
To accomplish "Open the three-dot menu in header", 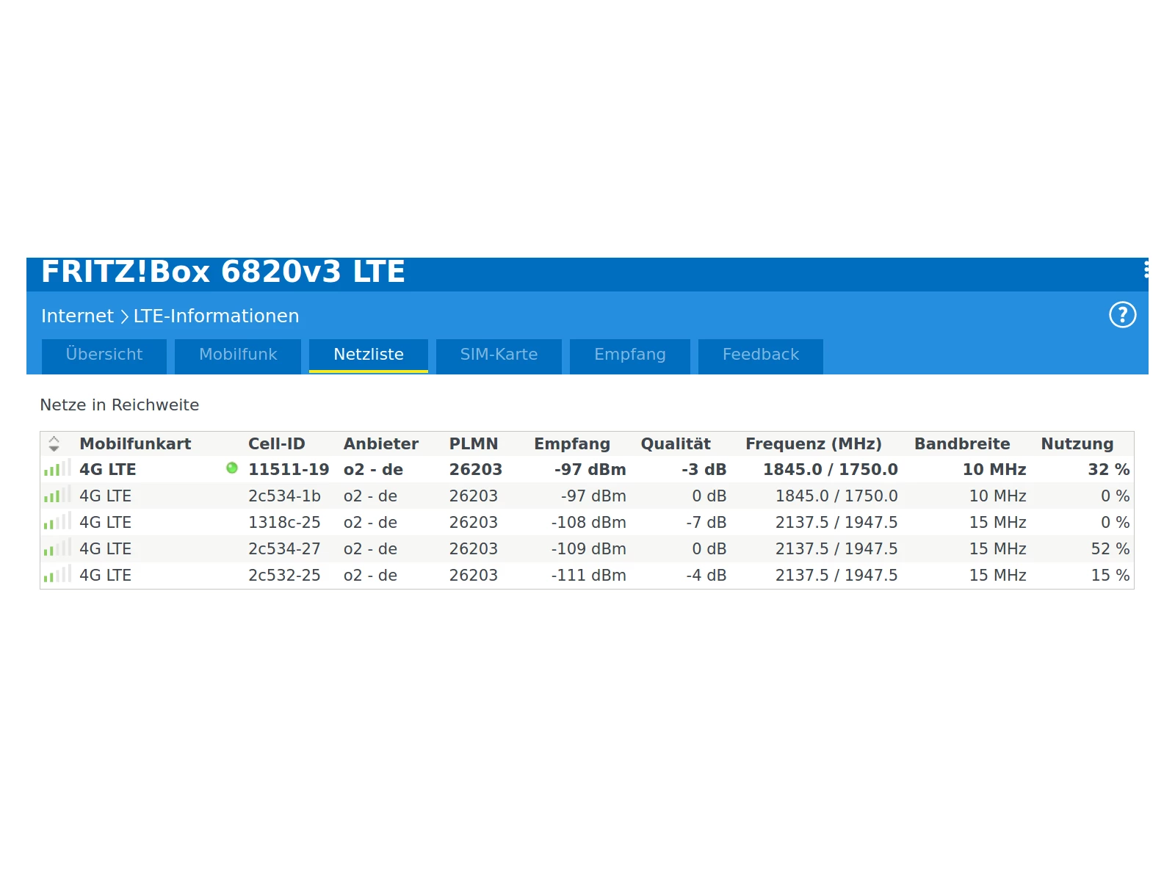I will (1146, 270).
